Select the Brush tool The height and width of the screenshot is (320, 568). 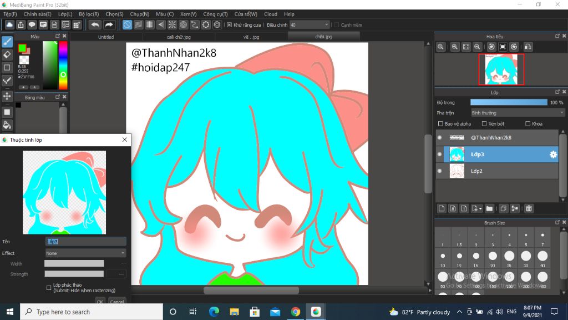coord(7,42)
